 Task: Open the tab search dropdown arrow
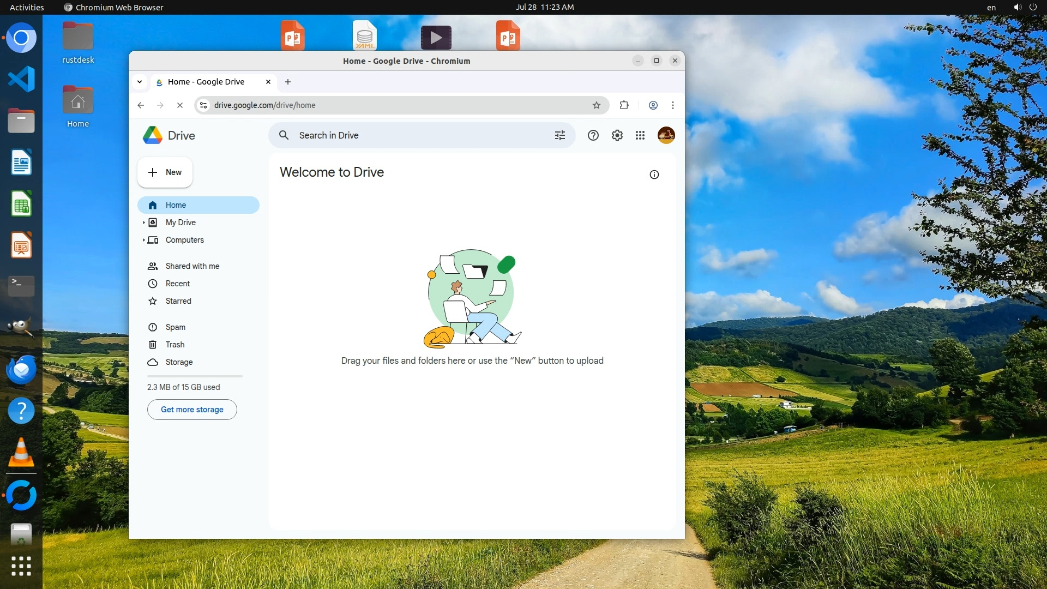coord(140,82)
